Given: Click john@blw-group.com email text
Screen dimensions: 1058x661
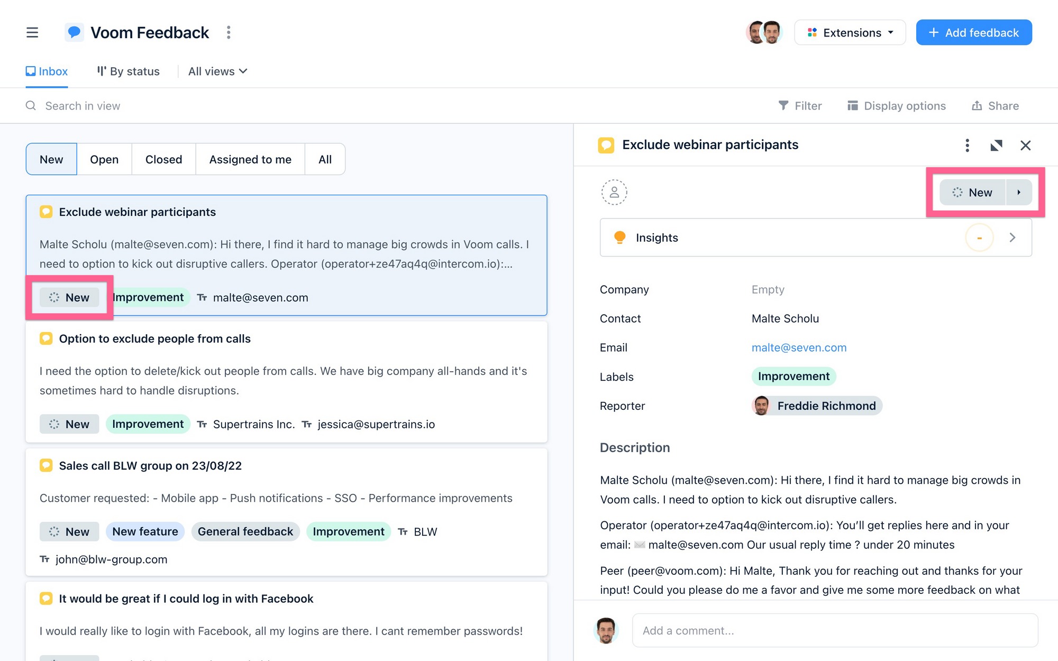Looking at the screenshot, I should tap(111, 559).
